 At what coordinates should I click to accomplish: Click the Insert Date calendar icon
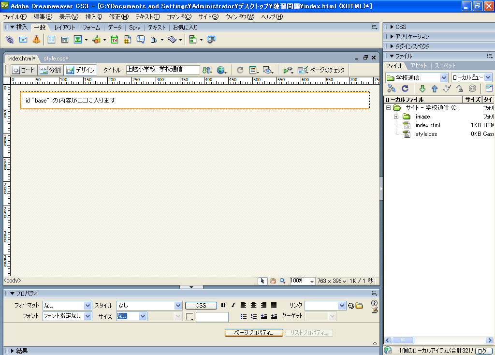[x=115, y=40]
